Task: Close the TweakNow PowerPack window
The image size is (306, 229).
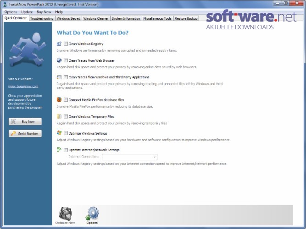Action: click(297, 3)
